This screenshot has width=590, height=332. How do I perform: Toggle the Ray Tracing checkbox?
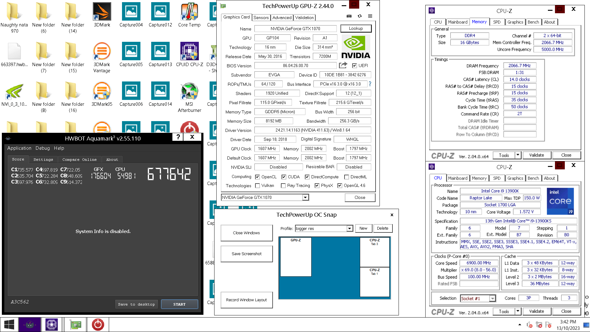tap(283, 185)
